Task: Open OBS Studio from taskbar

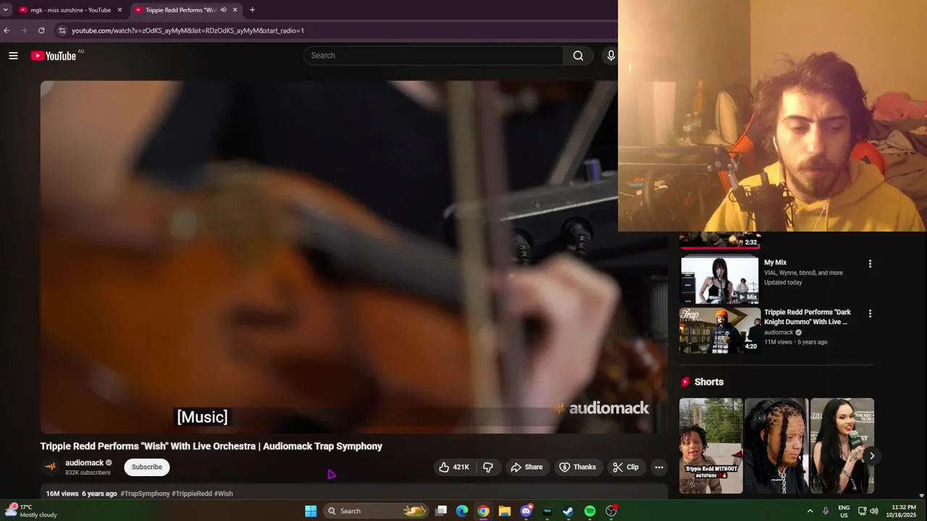Action: [611, 511]
